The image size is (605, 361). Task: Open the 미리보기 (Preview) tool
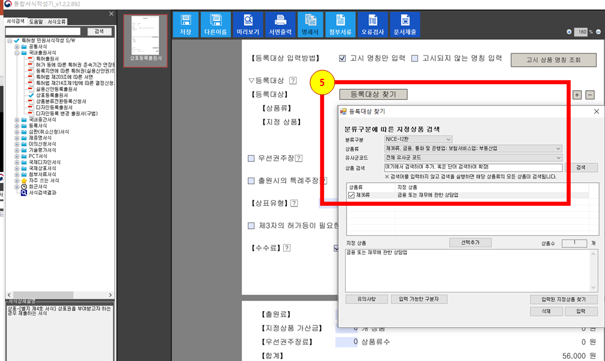pos(248,24)
